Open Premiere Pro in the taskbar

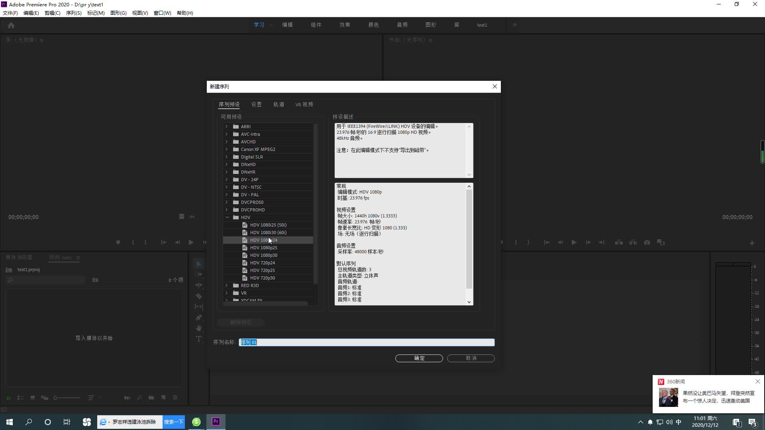coord(216,422)
